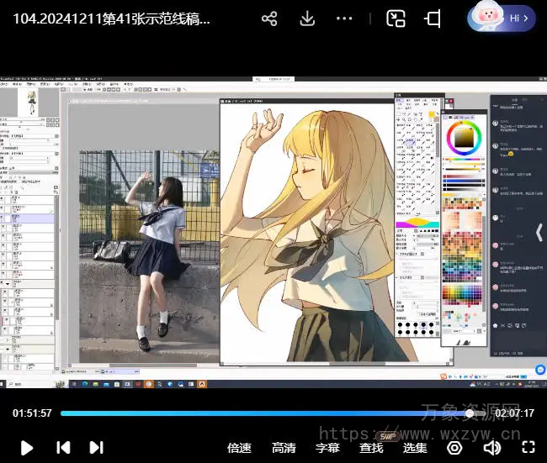
Task: Click the picture-in-picture window icon
Action: click(x=396, y=18)
